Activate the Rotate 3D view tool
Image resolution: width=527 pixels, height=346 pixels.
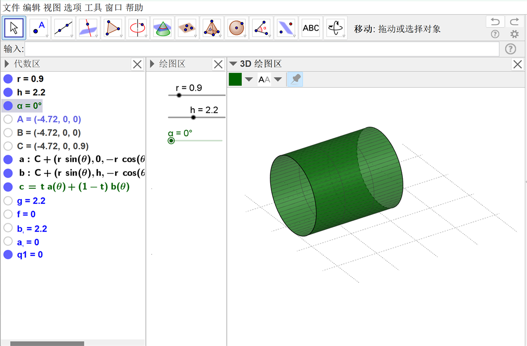[x=335, y=28]
